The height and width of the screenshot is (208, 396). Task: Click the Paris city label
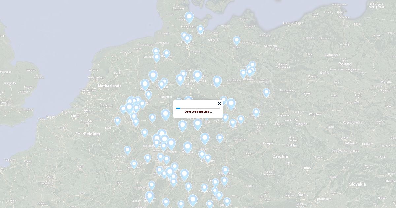coord(50,177)
